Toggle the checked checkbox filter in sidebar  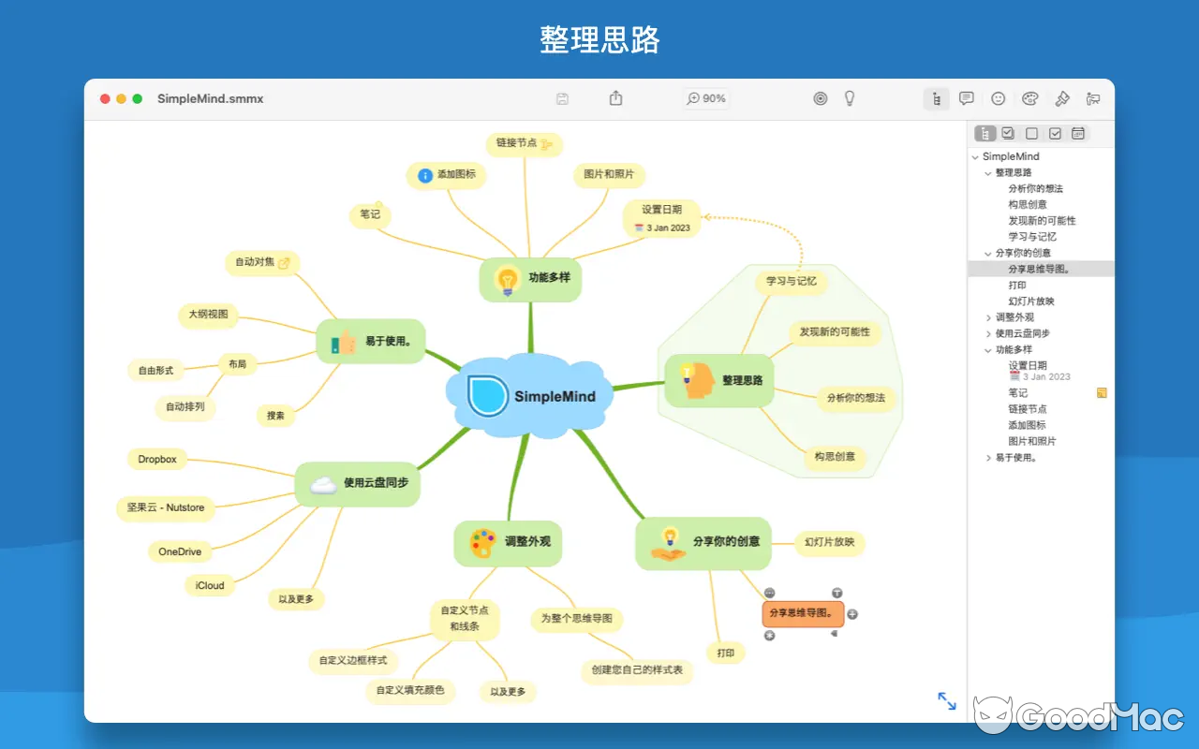click(1008, 133)
